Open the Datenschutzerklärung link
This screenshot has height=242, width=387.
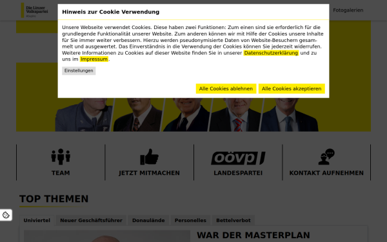(x=271, y=53)
